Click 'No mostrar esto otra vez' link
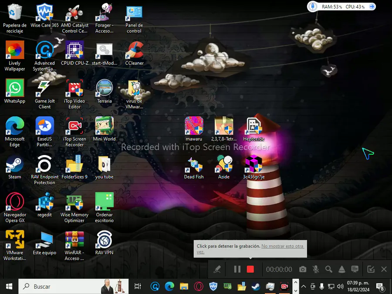392x294 pixels. coord(283,246)
